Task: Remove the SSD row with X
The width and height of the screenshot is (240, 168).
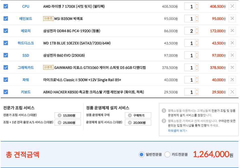Action: [x=232, y=55]
